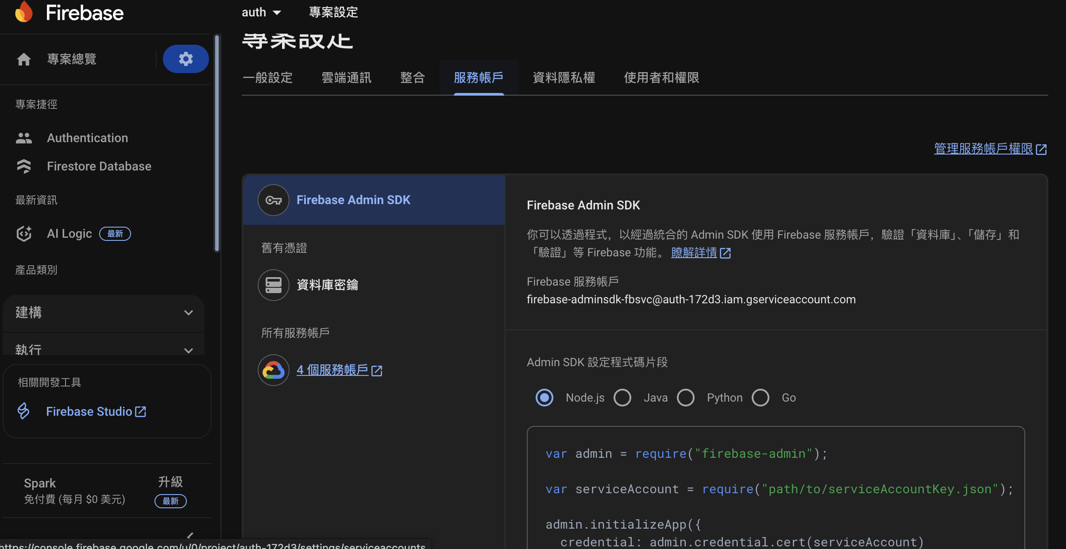This screenshot has height=549, width=1066.
Task: Click the Authentication people icon
Action: pos(24,138)
